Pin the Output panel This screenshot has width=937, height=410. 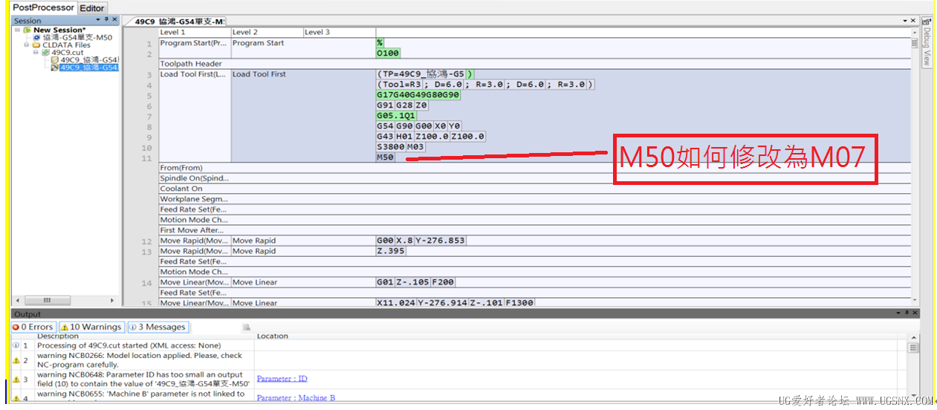[x=905, y=314]
